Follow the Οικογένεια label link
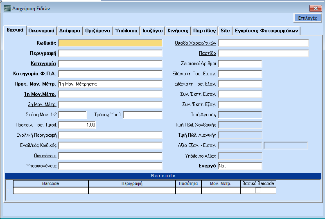This screenshot has height=219, width=325. 45,156
